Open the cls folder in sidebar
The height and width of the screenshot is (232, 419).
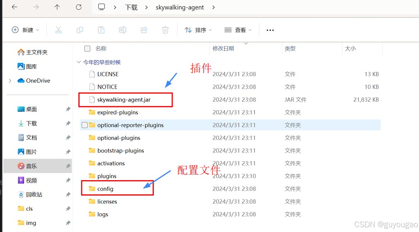pyautogui.click(x=25, y=209)
